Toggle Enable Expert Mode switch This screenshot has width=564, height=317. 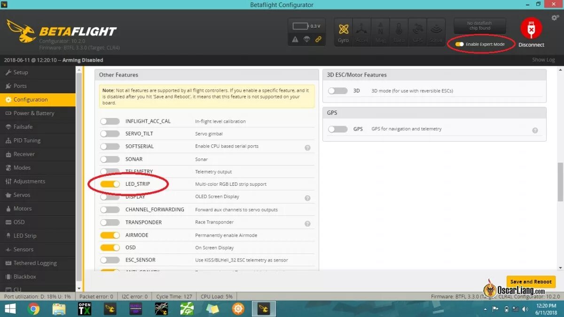460,44
